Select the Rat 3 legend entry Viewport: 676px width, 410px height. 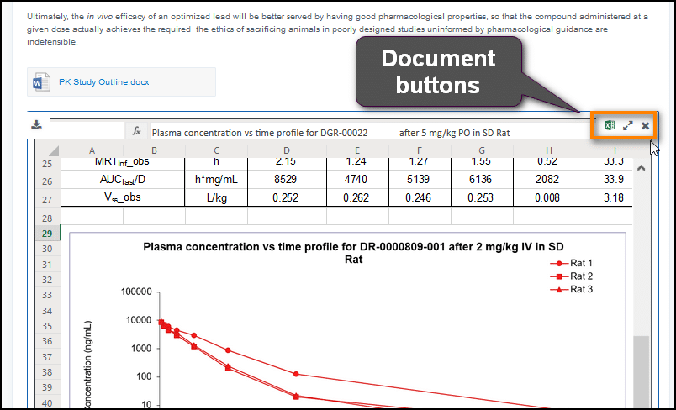coord(572,289)
